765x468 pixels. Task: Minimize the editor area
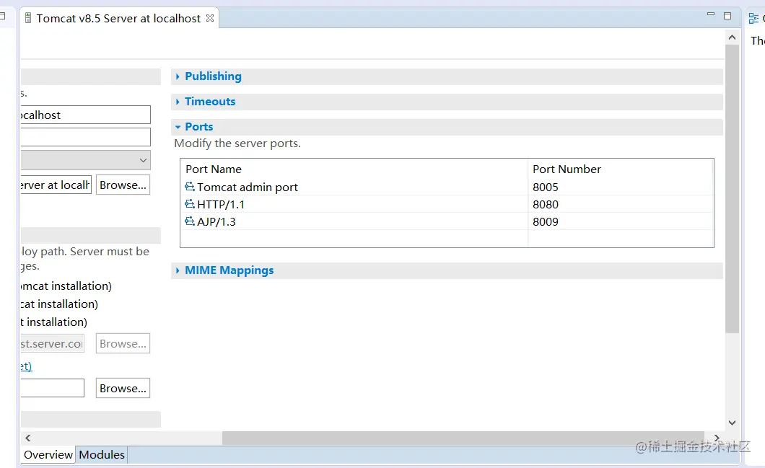tap(711, 14)
